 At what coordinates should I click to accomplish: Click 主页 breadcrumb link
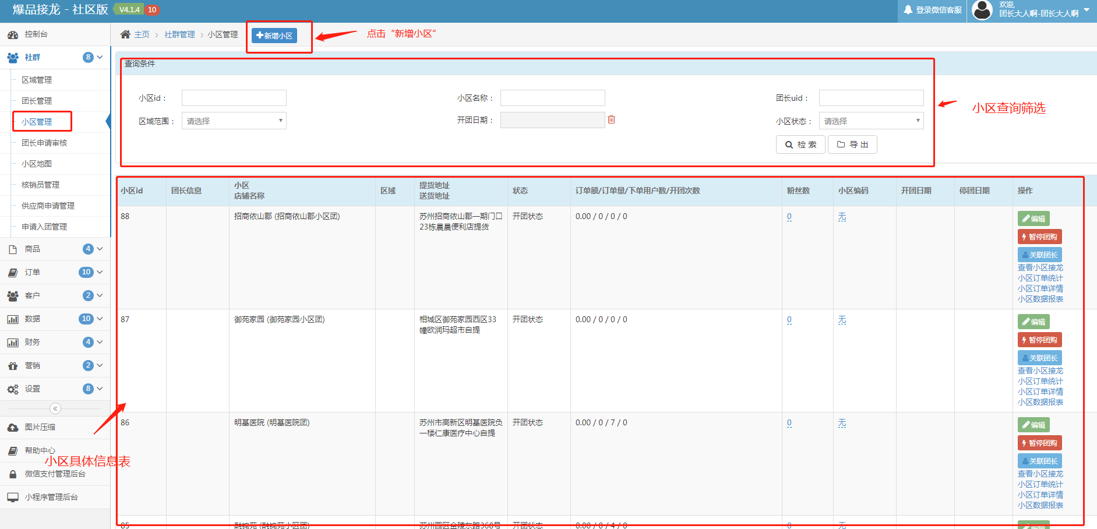tap(142, 34)
